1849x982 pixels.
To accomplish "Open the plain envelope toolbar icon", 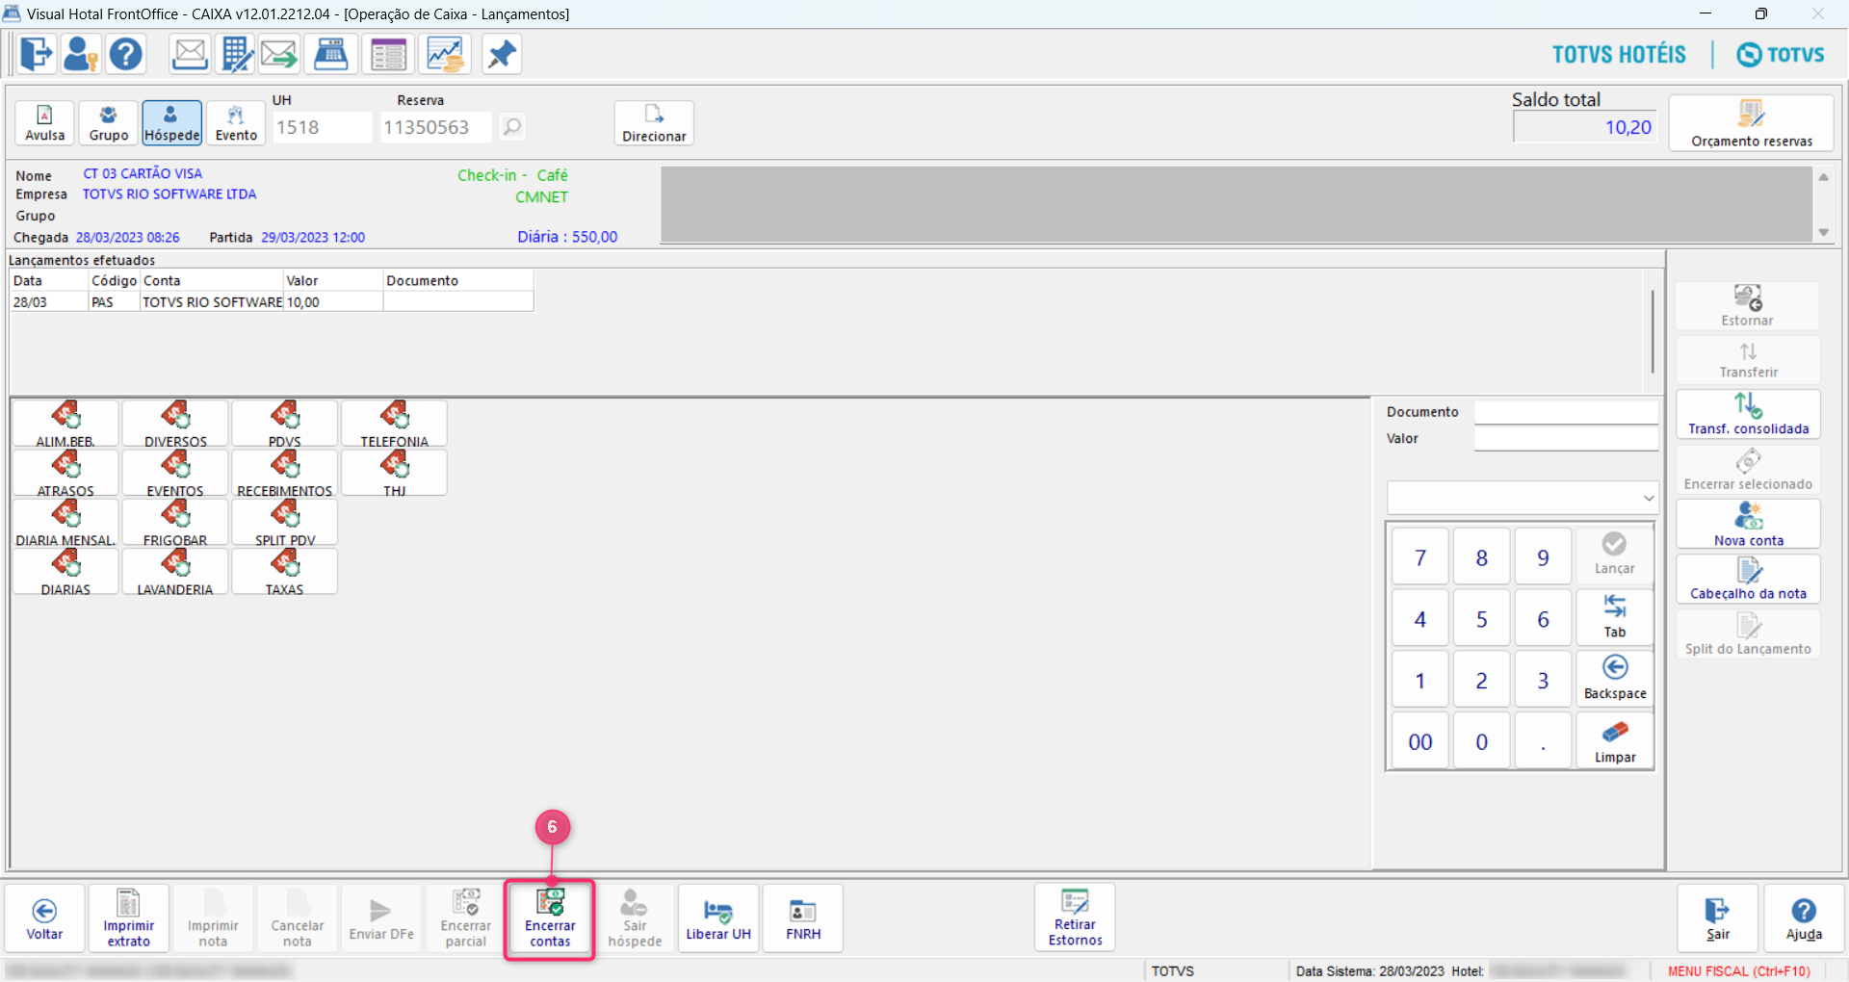I will point(190,54).
